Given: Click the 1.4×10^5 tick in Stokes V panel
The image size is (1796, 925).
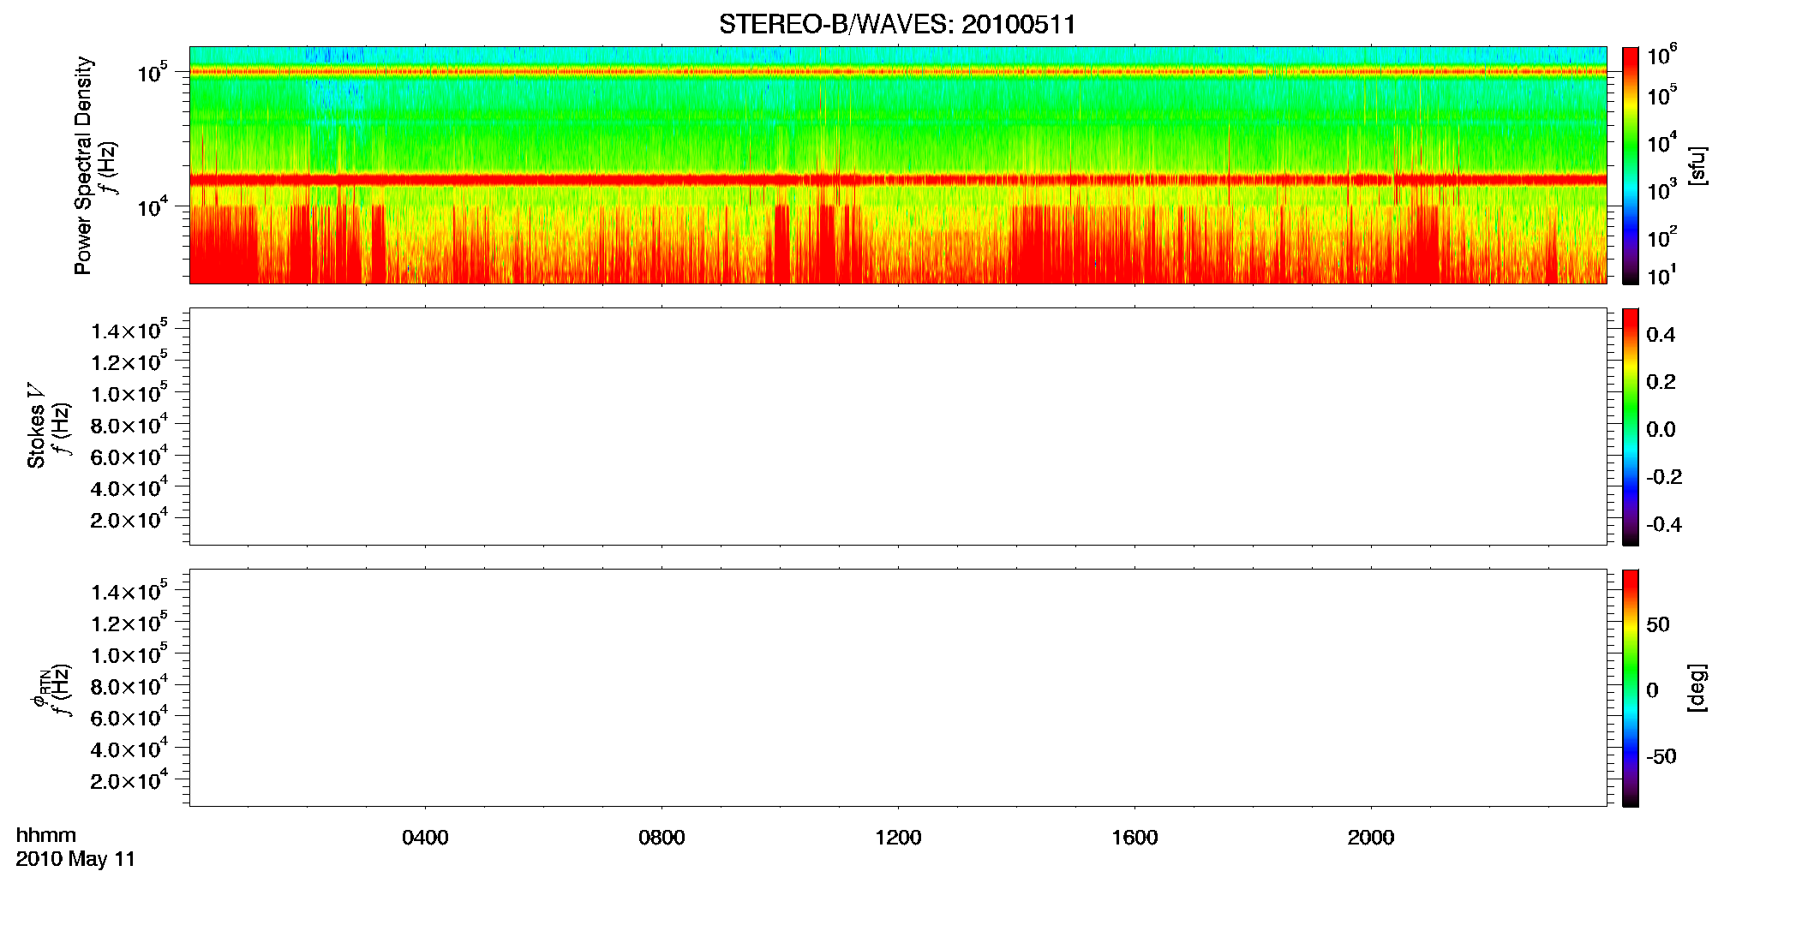Looking at the screenshot, I should coord(129,330).
